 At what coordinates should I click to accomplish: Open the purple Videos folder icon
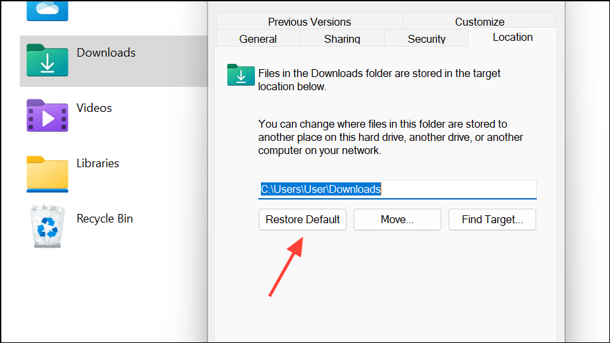point(47,115)
